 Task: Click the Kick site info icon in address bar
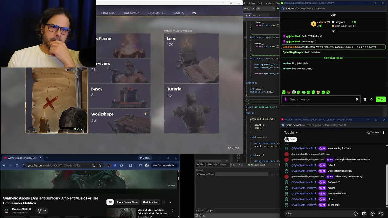pyautogui.click(x=282, y=8)
